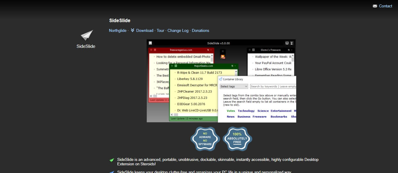Select the Business tag
The image size is (398, 173).
(244, 117)
